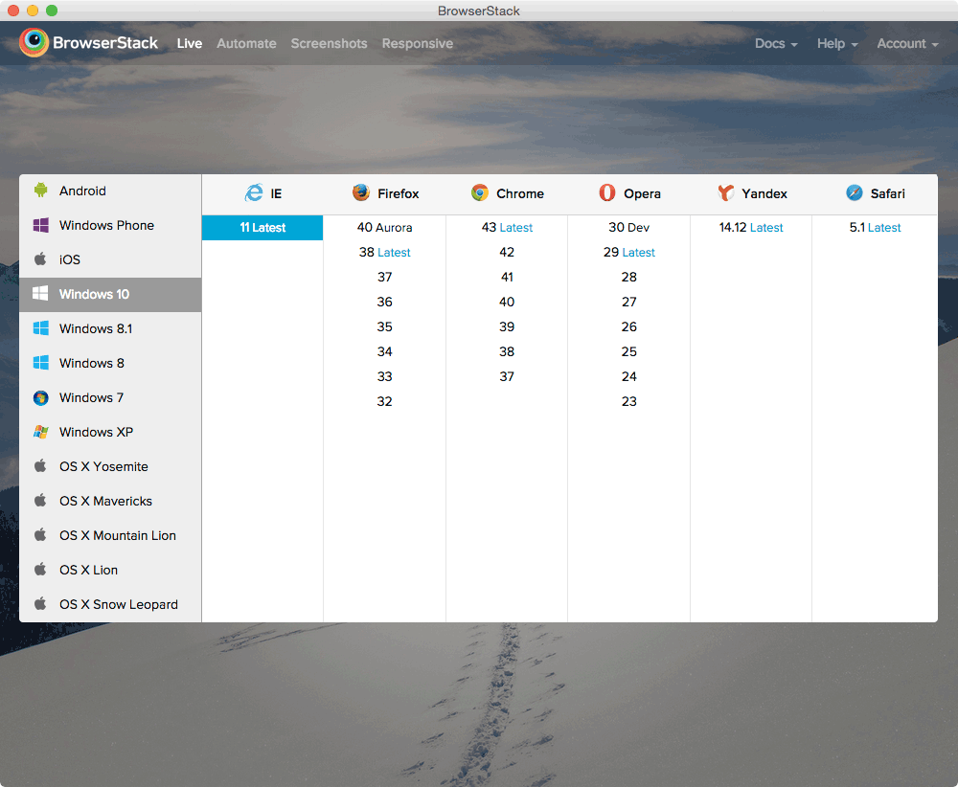Open the Help dropdown menu
Viewport: 958px width, 787px height.
tap(837, 43)
